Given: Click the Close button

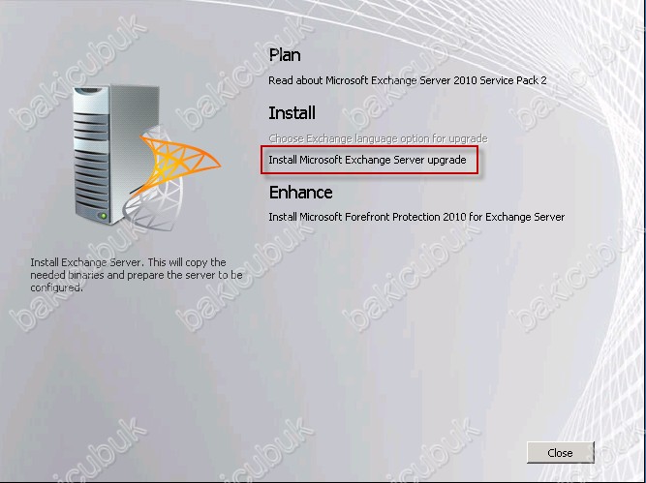Looking at the screenshot, I should click(561, 453).
